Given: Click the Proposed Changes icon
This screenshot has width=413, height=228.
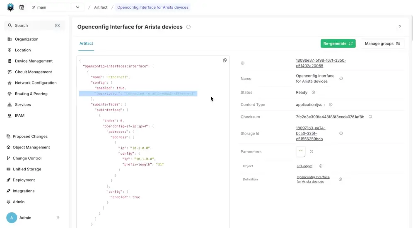Looking at the screenshot, I should pyautogui.click(x=8, y=136).
